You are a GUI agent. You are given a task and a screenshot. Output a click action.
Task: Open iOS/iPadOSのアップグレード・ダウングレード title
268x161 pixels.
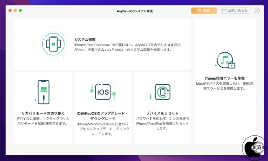coord(103,116)
